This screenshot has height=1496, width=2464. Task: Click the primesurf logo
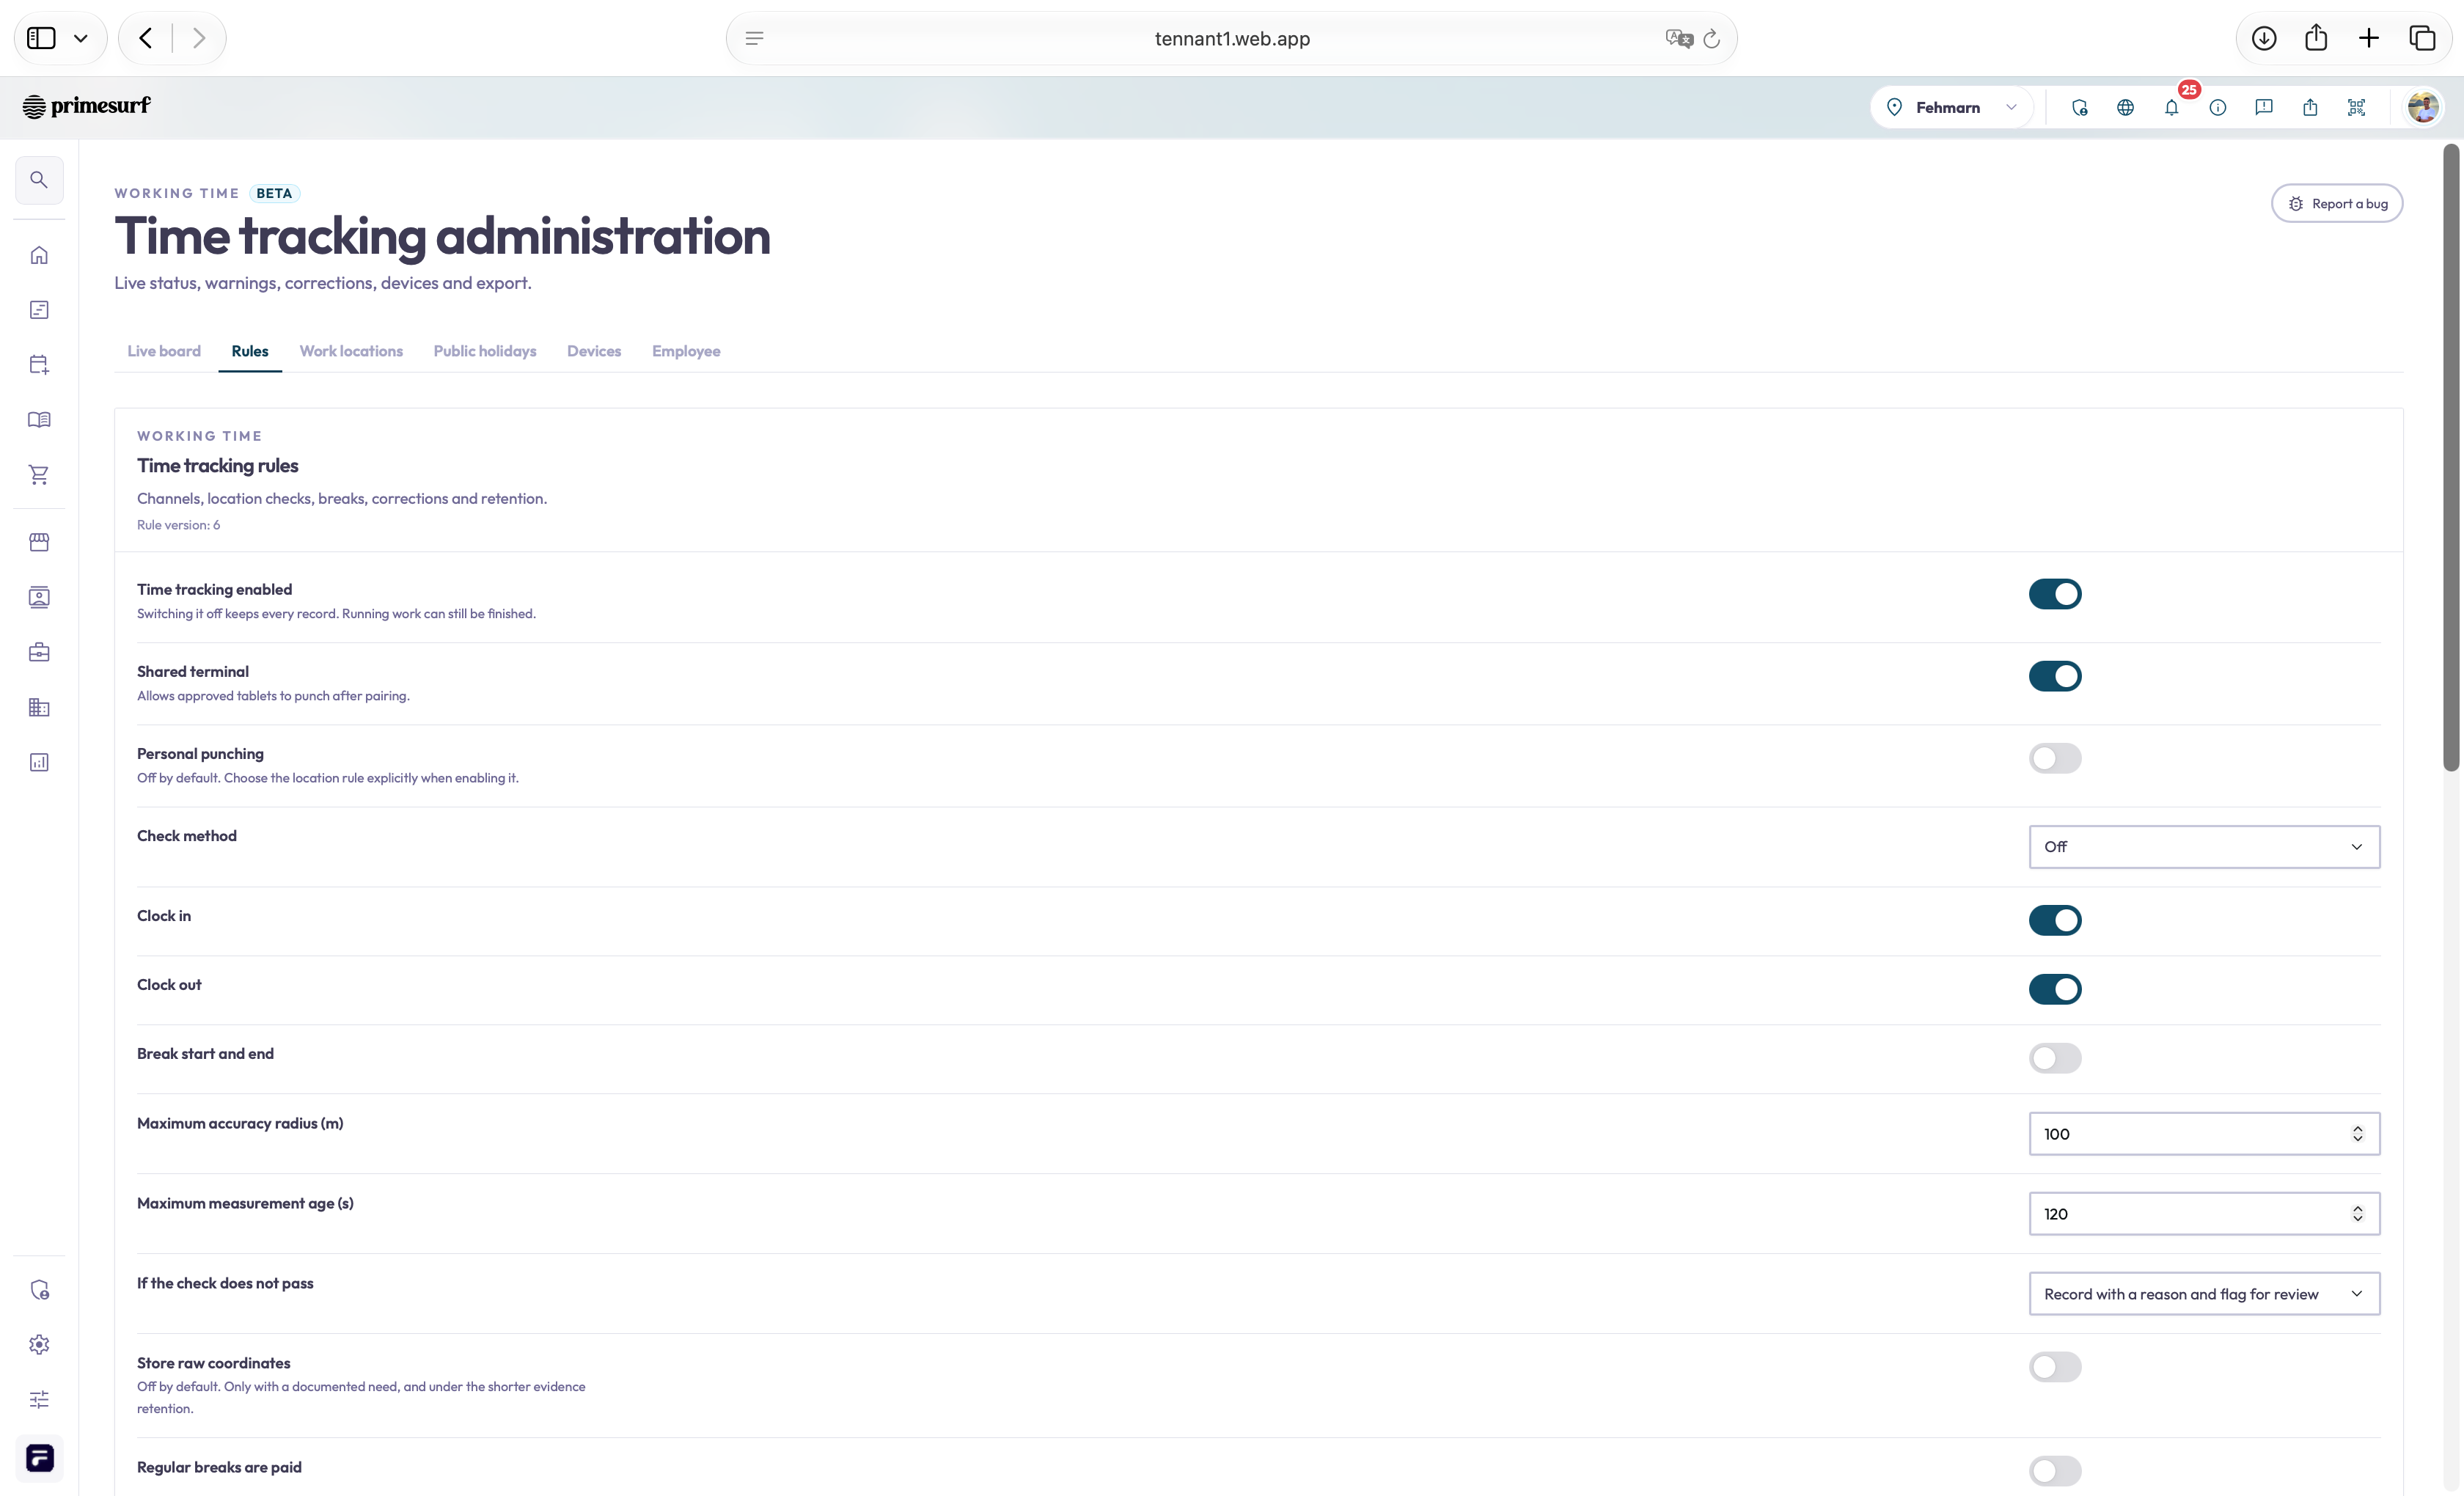coord(86,106)
